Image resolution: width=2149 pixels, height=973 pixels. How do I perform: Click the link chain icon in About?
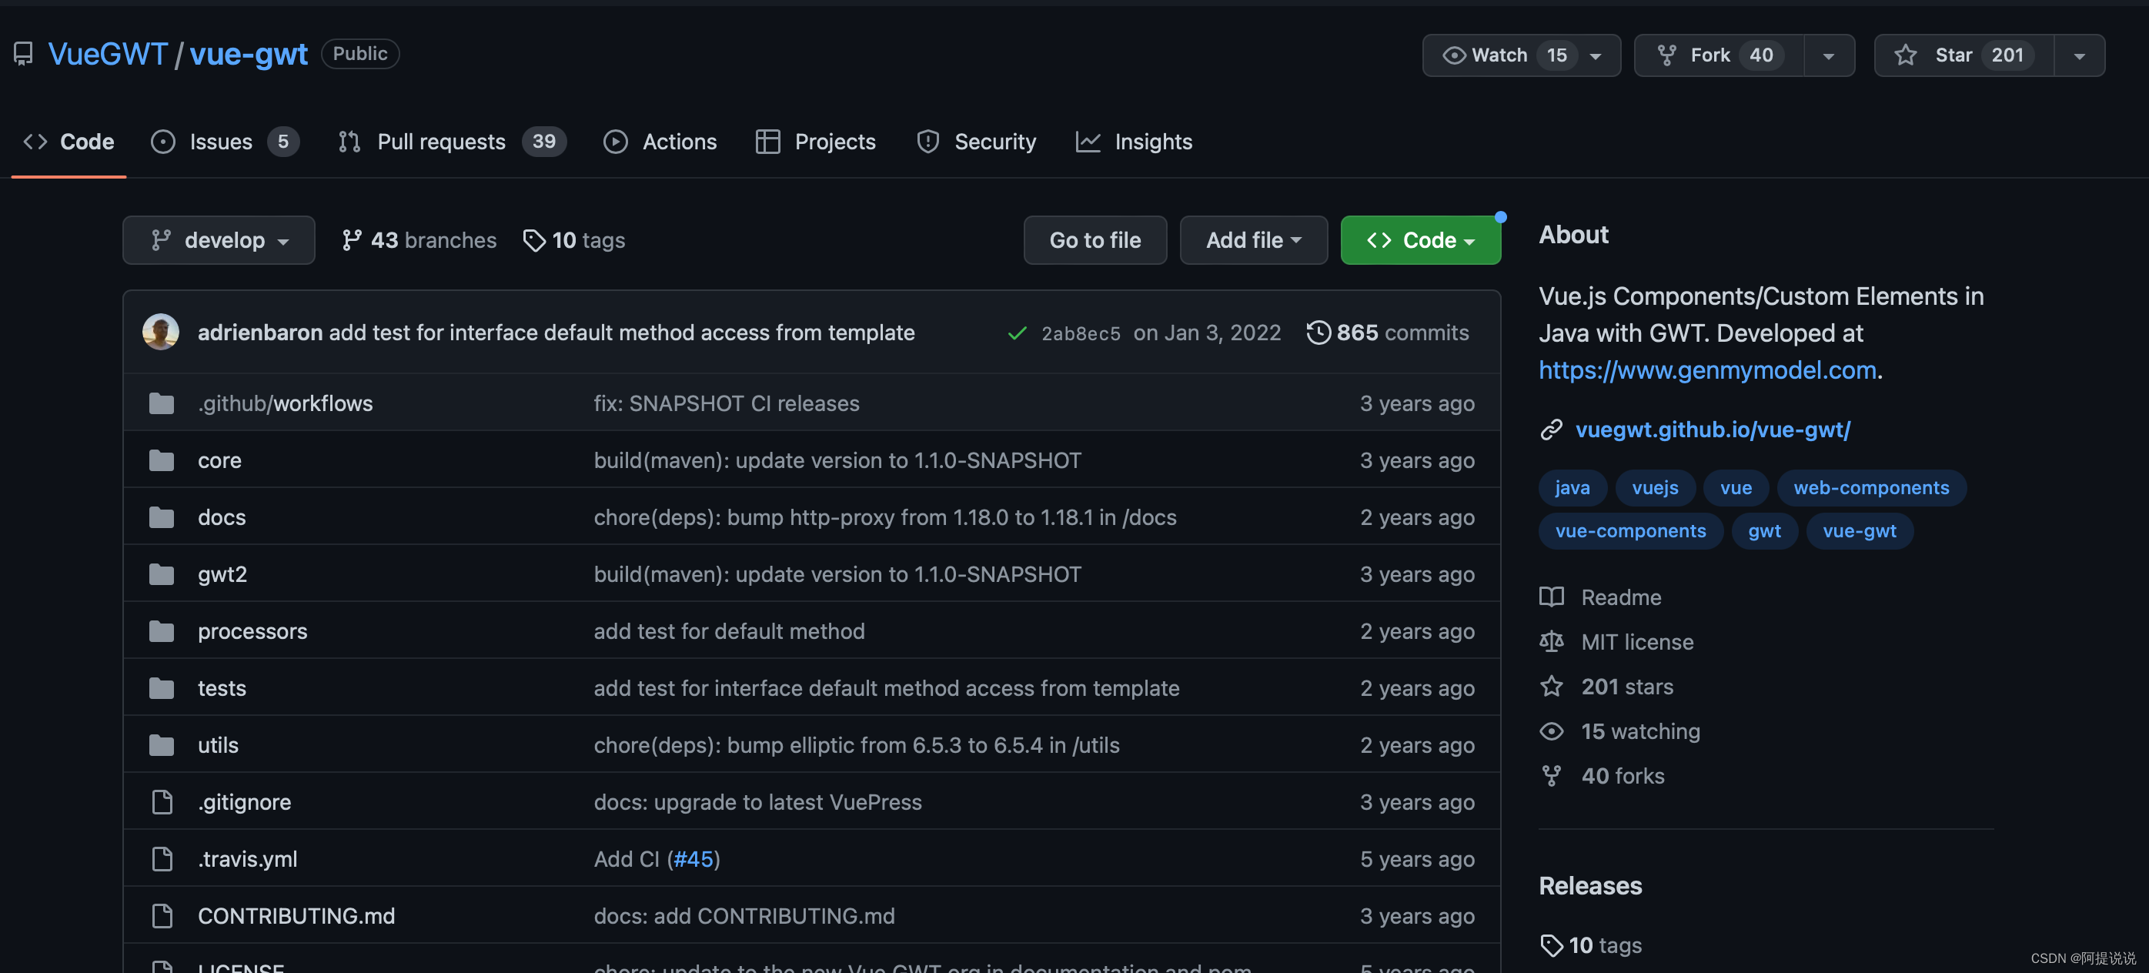(x=1552, y=430)
